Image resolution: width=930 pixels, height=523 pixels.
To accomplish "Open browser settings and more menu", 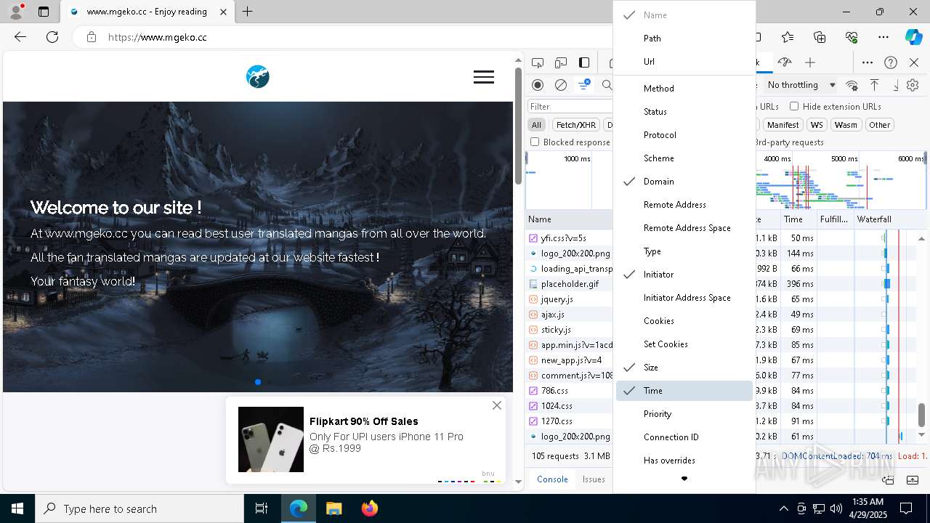I will pyautogui.click(x=883, y=37).
